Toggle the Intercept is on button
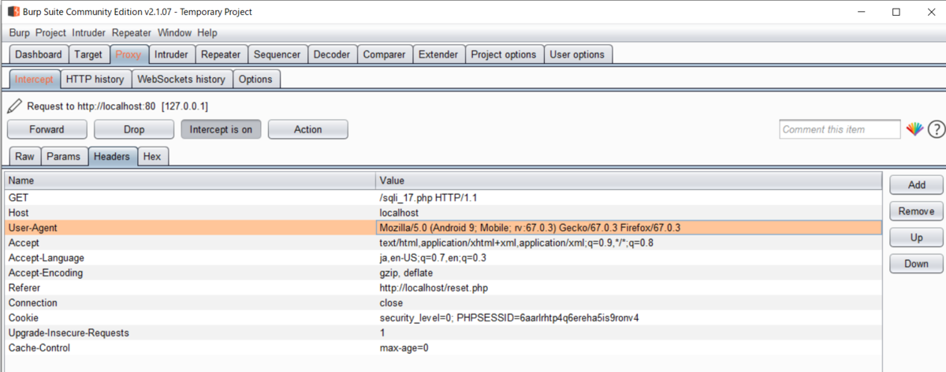 (x=221, y=129)
